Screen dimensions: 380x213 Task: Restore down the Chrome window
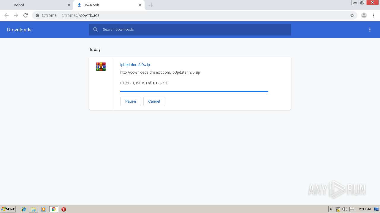[x=362, y=3]
